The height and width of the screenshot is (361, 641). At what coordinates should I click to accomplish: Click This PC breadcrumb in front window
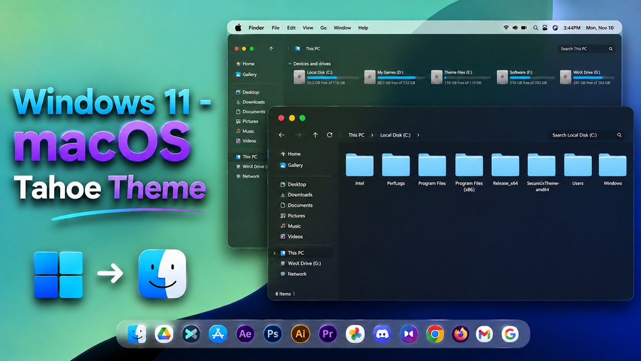point(357,135)
